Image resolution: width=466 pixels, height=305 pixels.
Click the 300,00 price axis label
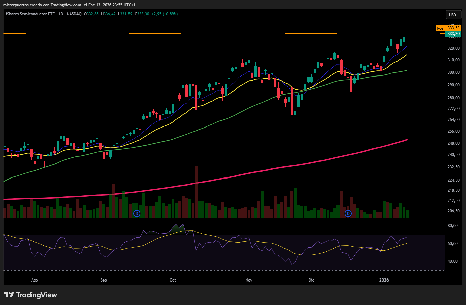[453, 72]
